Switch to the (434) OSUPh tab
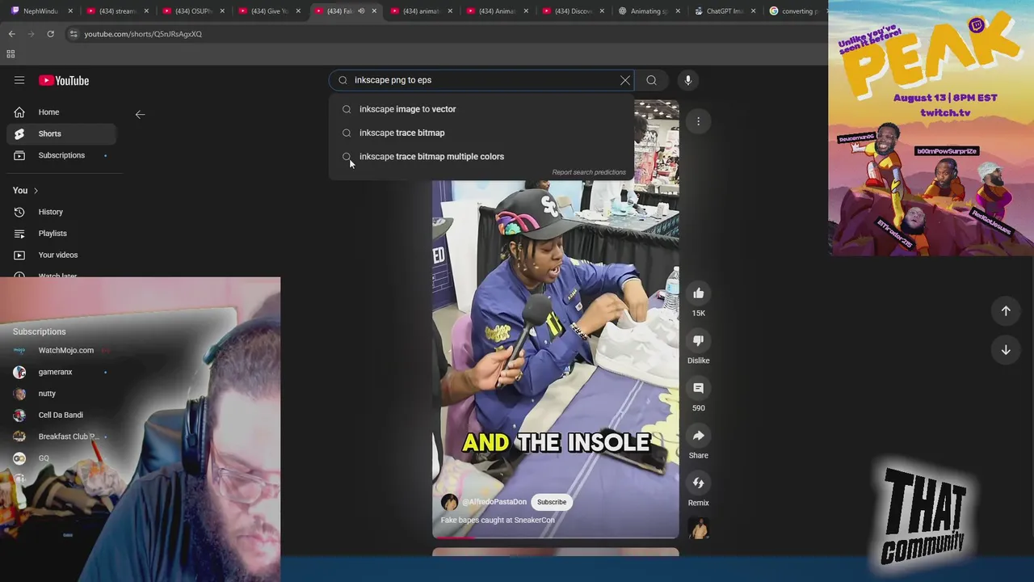1034x582 pixels. tap(192, 11)
